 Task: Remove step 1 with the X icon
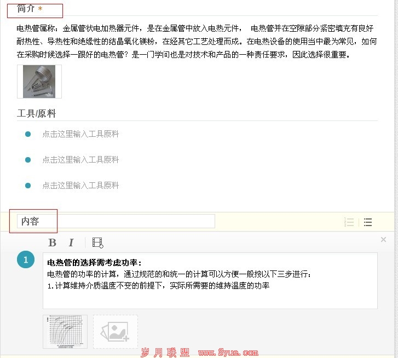point(383,240)
